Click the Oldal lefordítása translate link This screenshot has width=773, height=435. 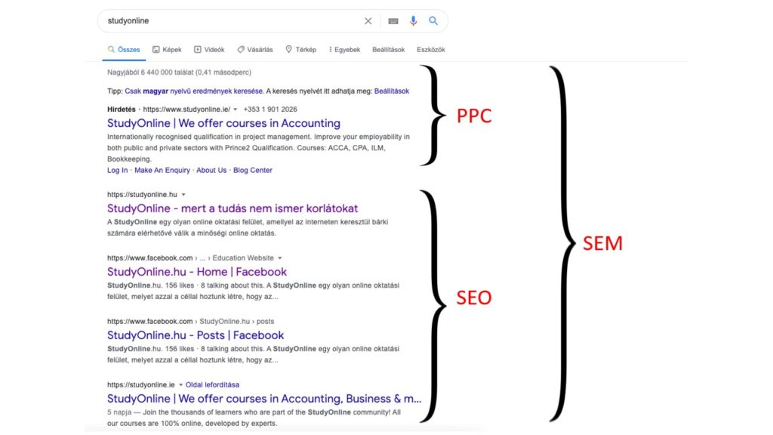tap(212, 384)
